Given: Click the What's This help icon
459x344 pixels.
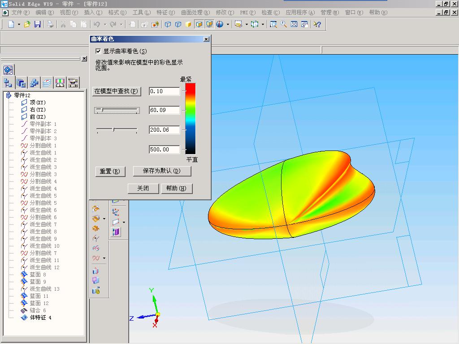Looking at the screenshot, I should [x=317, y=24].
